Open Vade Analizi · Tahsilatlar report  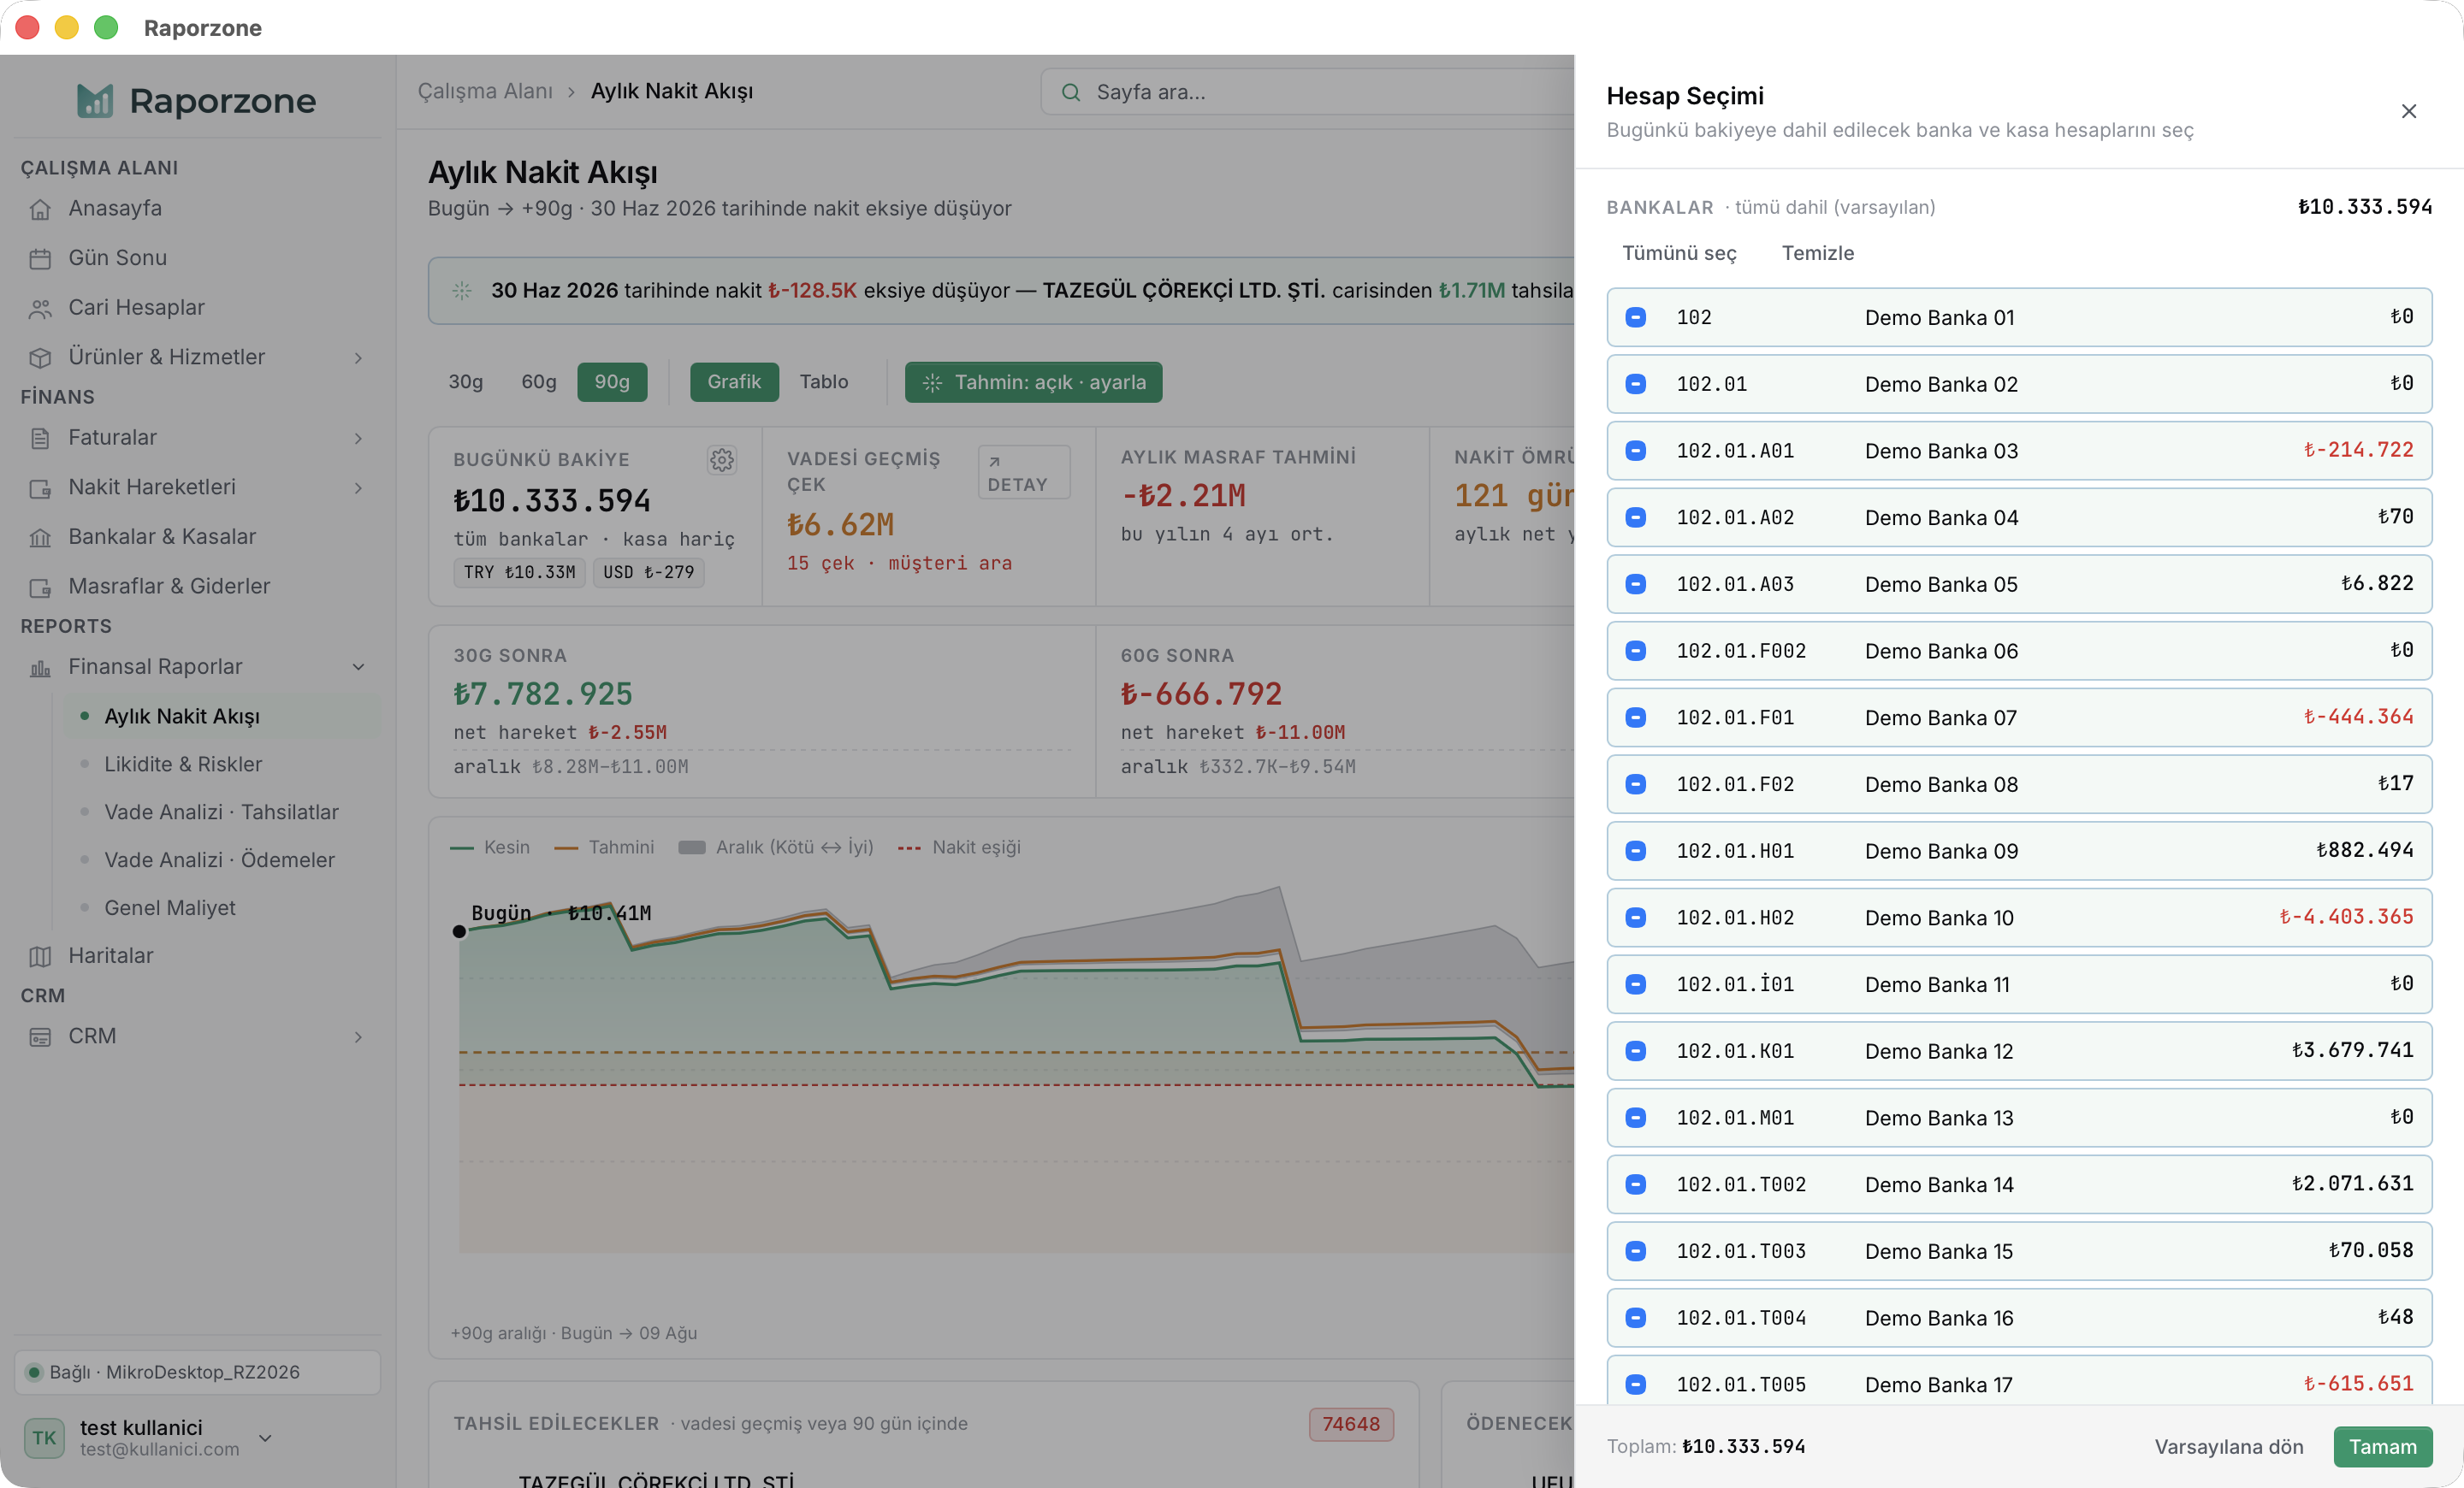(221, 812)
